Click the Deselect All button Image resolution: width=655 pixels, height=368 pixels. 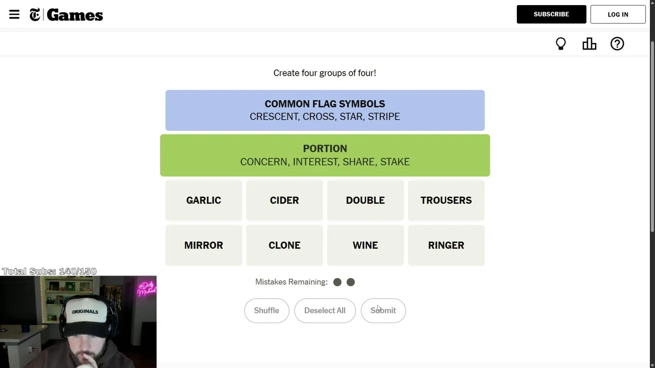(325, 311)
